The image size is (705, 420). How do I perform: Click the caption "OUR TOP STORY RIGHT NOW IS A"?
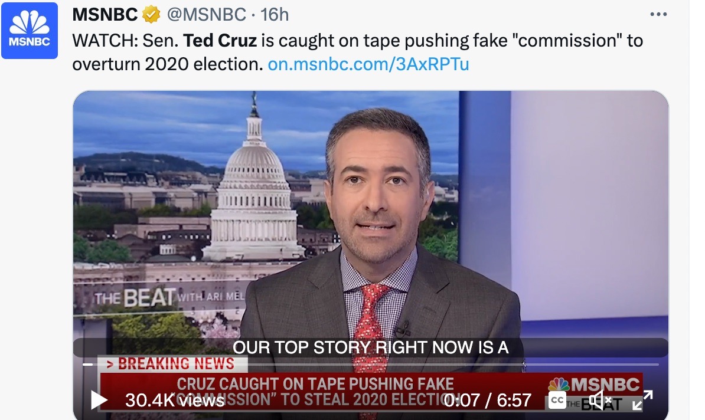click(370, 347)
